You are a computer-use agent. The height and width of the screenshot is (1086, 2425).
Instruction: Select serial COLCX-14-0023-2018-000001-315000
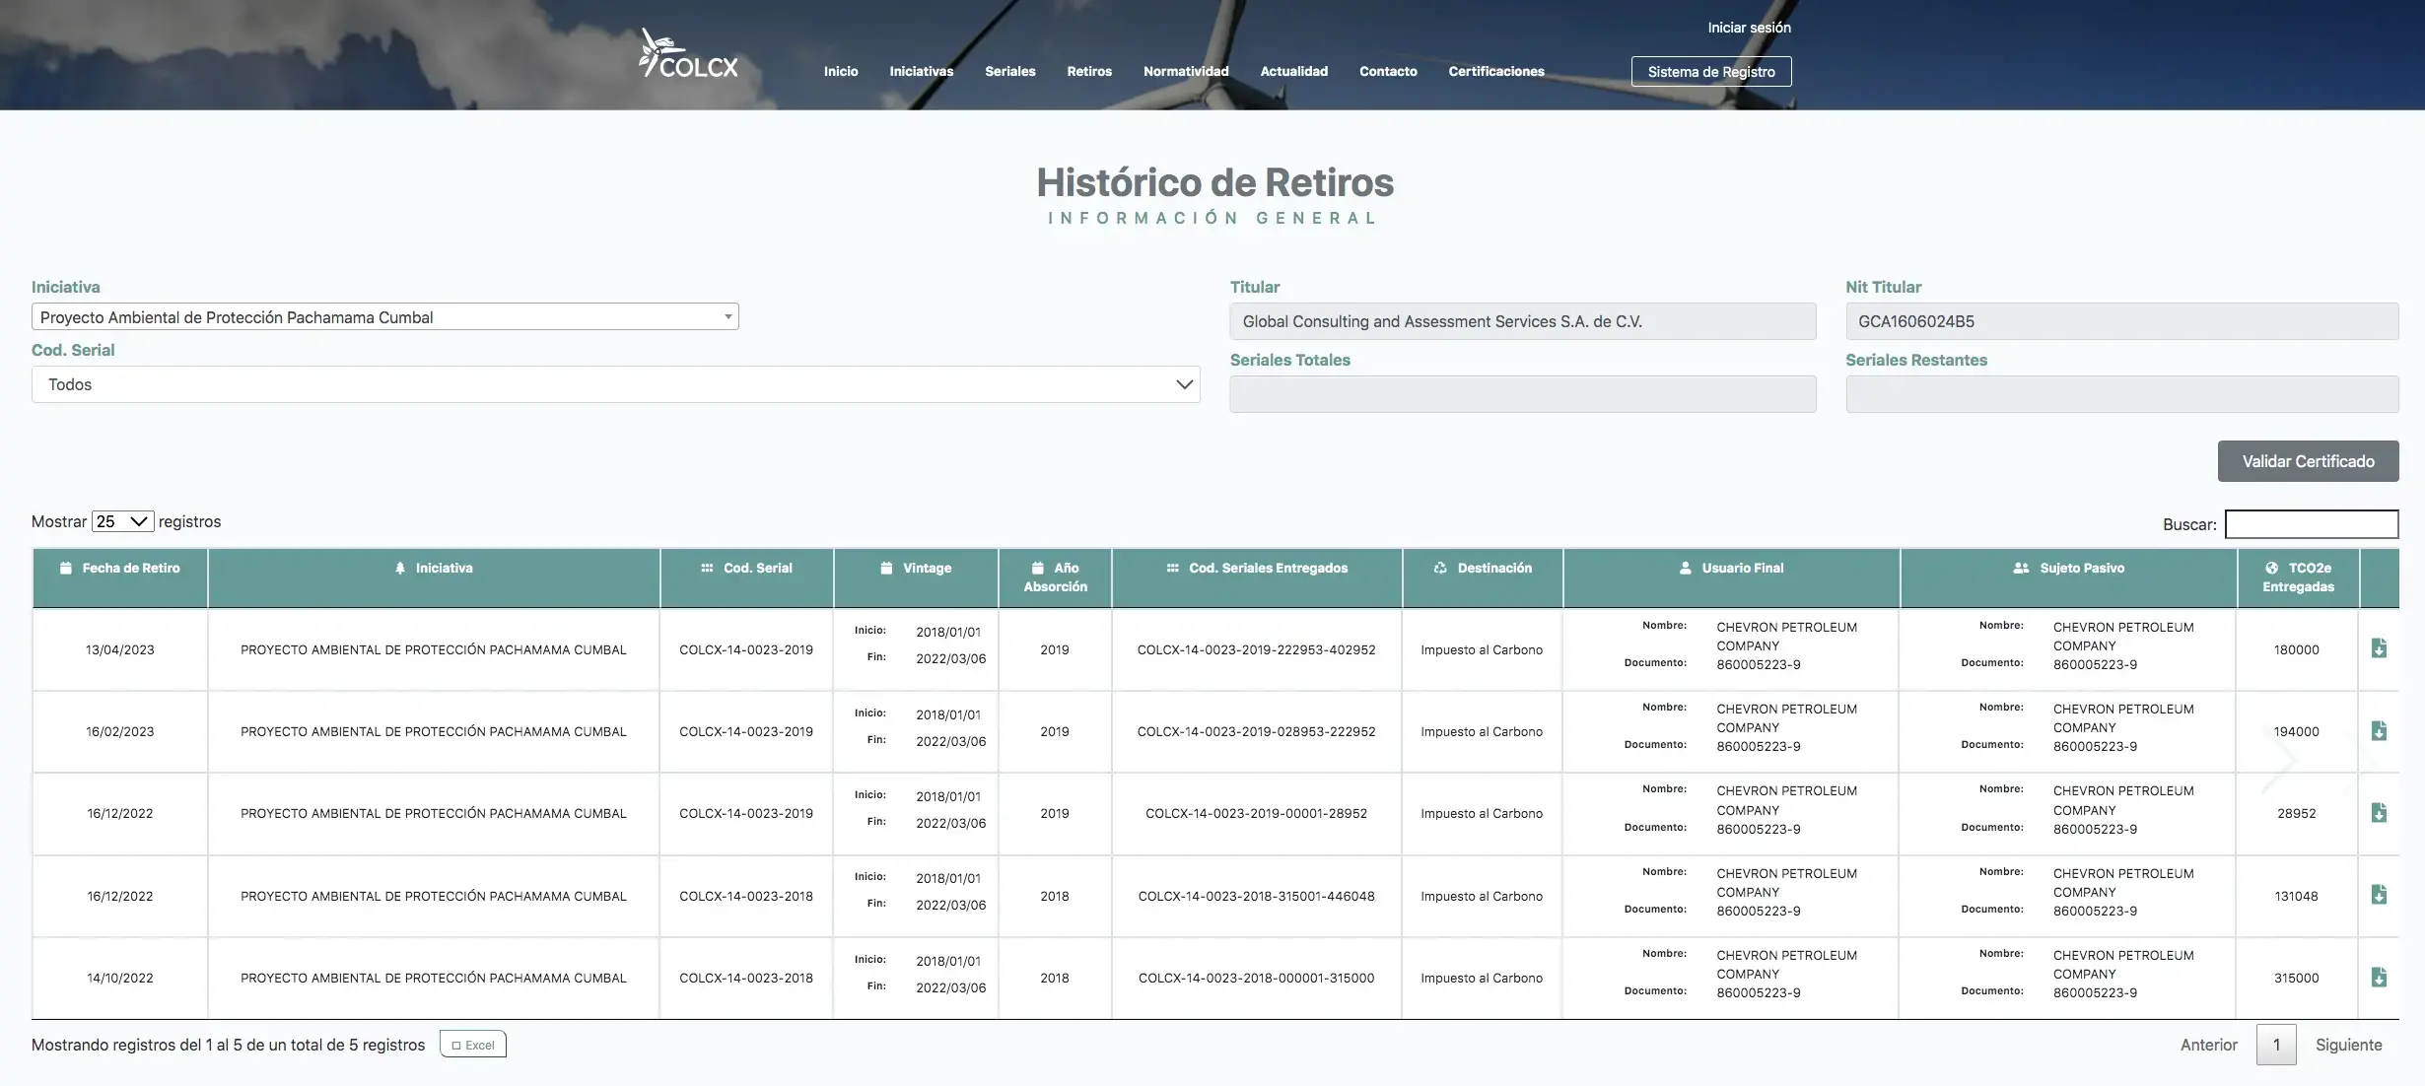[x=1256, y=978]
